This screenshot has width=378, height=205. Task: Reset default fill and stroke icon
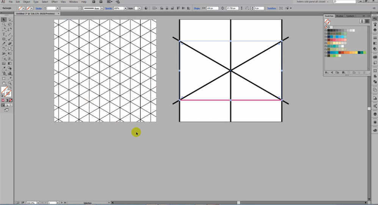pyautogui.click(x=2, y=95)
